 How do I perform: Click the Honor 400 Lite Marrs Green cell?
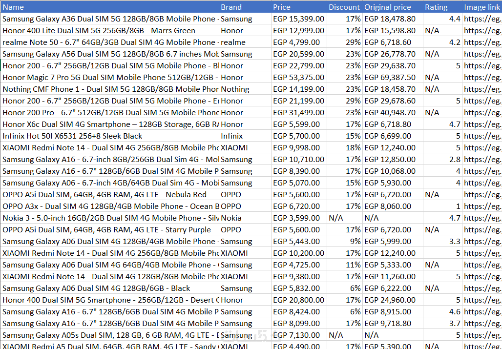click(110, 31)
